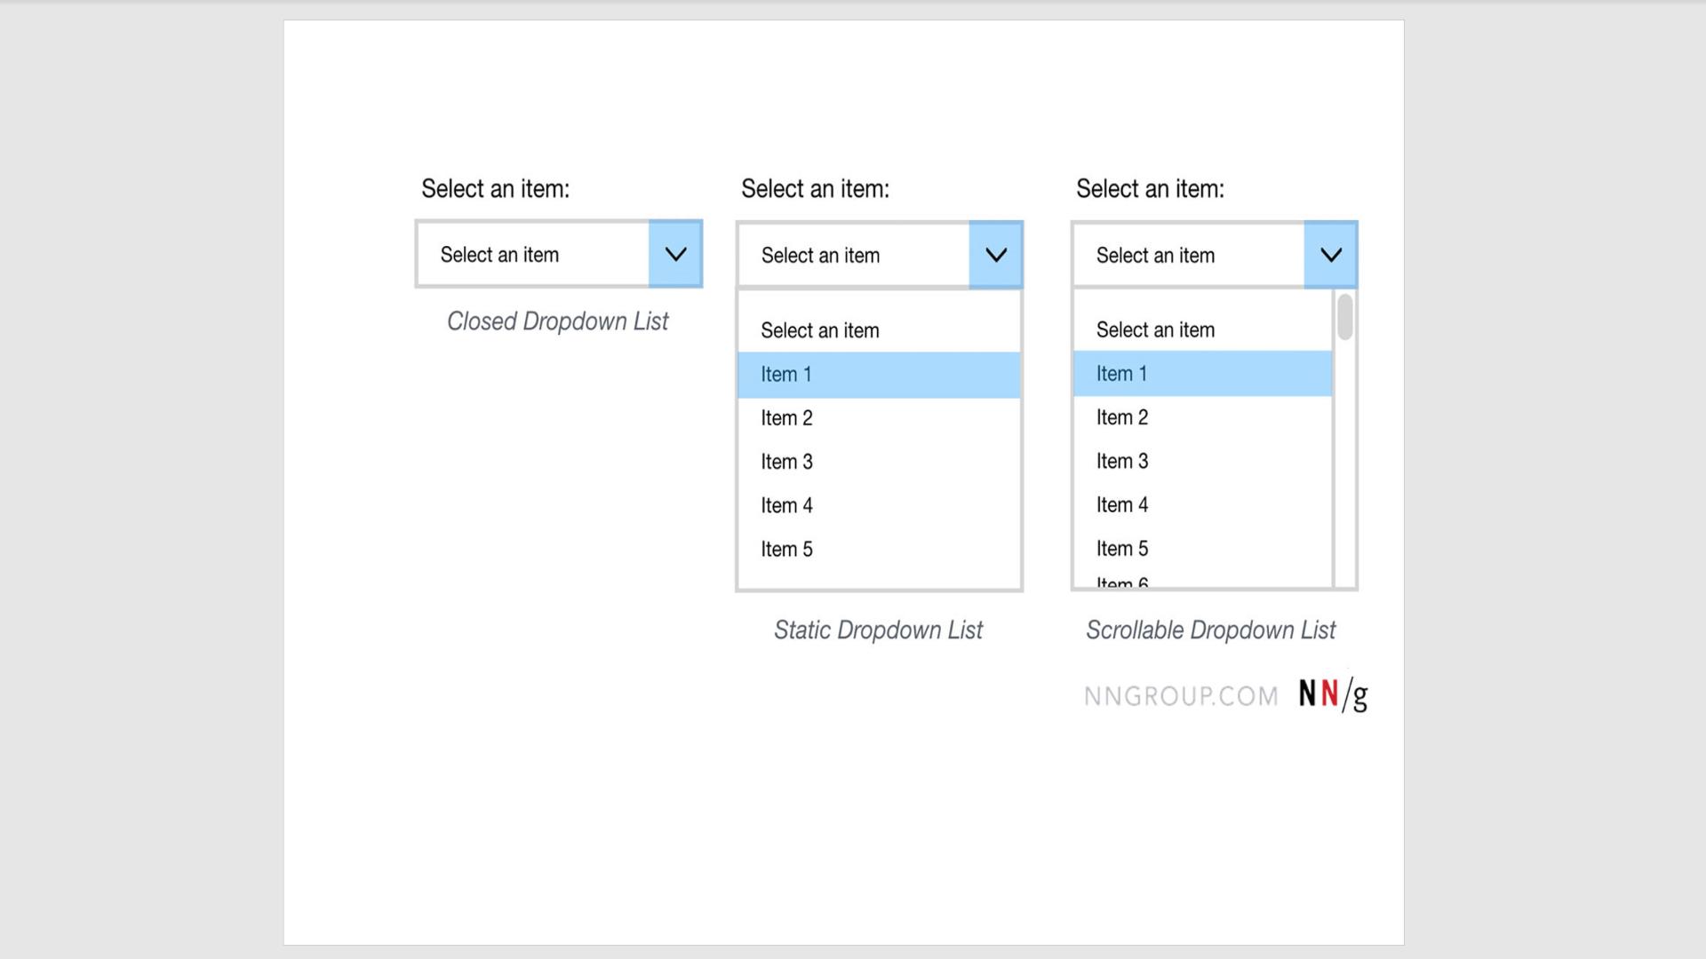Select Item 3 in scrollable dropdown
Viewport: 1706px width, 959px height.
coord(1122,460)
